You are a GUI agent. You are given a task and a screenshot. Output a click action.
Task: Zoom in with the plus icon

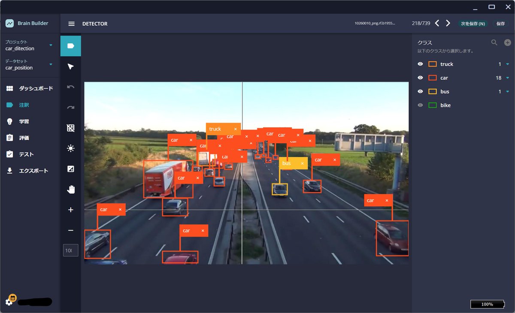click(x=71, y=210)
